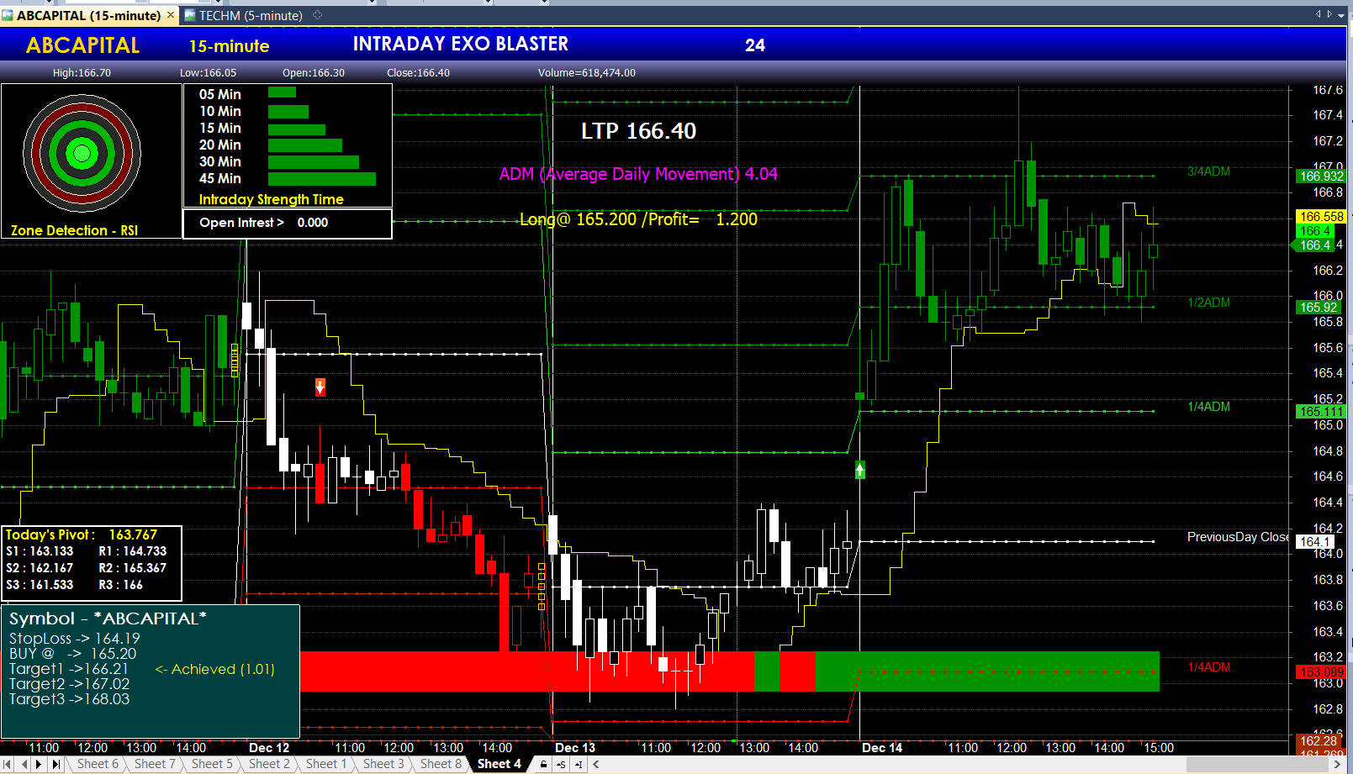
Task: Switch to Sheet 1
Action: pyautogui.click(x=326, y=764)
